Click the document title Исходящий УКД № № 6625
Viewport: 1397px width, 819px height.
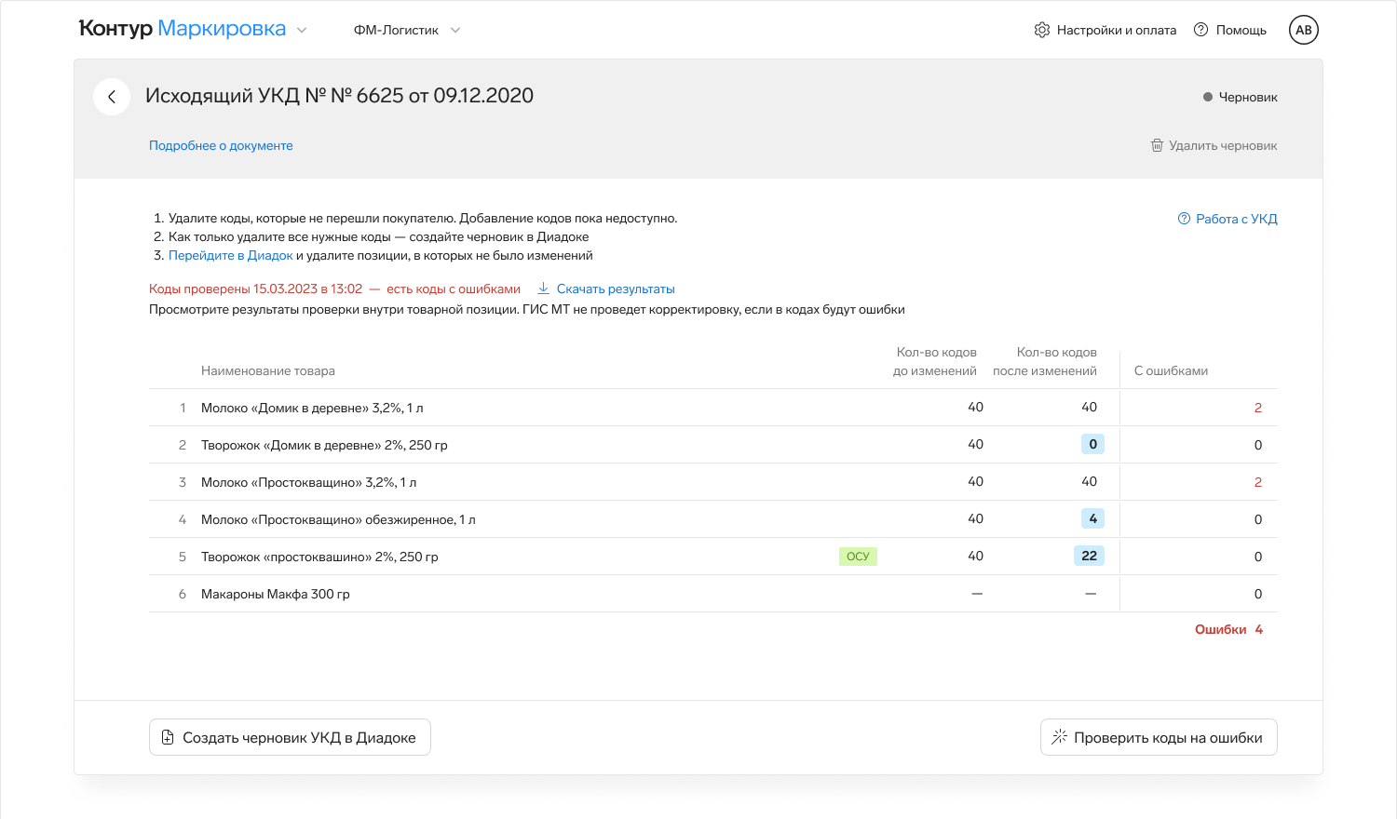[339, 96]
